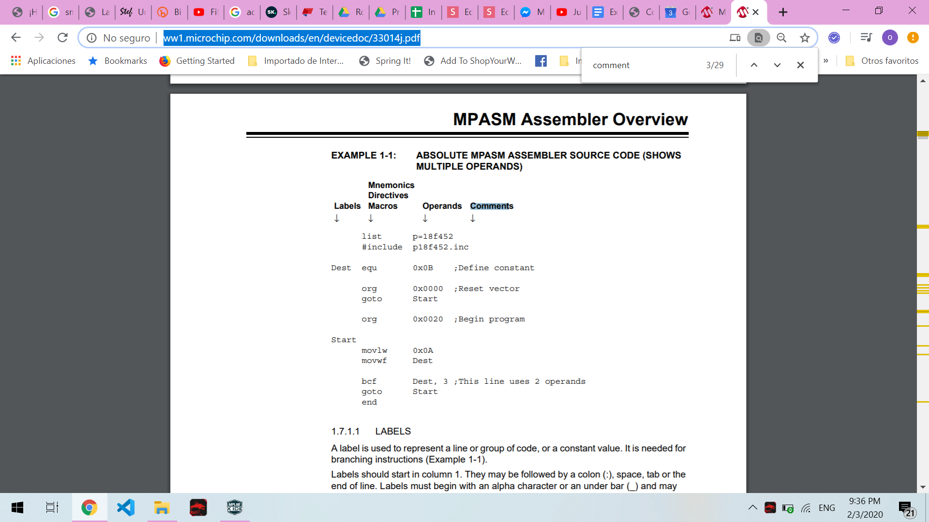Click the scrollbar down arrow

click(x=923, y=487)
